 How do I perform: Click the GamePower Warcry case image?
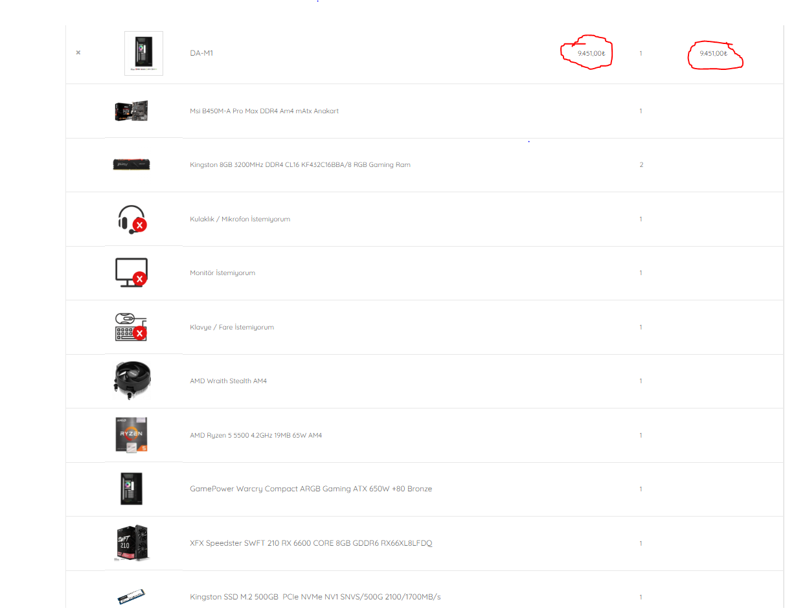(x=131, y=489)
